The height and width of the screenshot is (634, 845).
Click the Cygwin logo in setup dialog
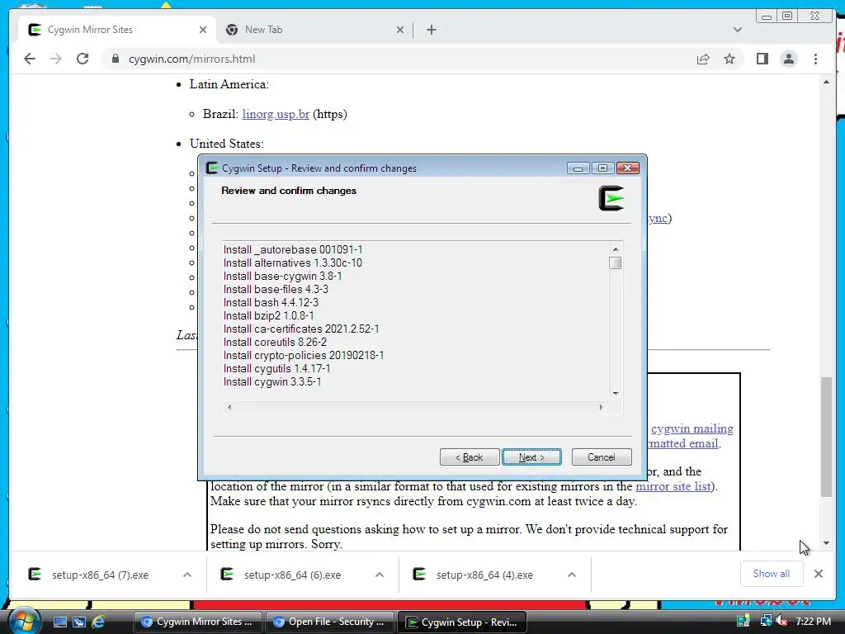tap(611, 198)
